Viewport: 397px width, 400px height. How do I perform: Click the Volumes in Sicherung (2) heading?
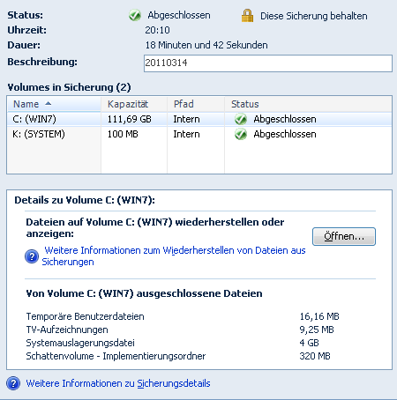tap(69, 87)
